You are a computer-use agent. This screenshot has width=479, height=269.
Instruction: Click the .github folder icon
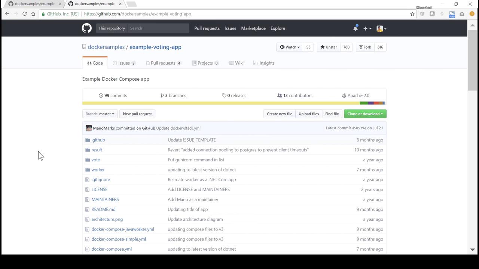(x=88, y=140)
